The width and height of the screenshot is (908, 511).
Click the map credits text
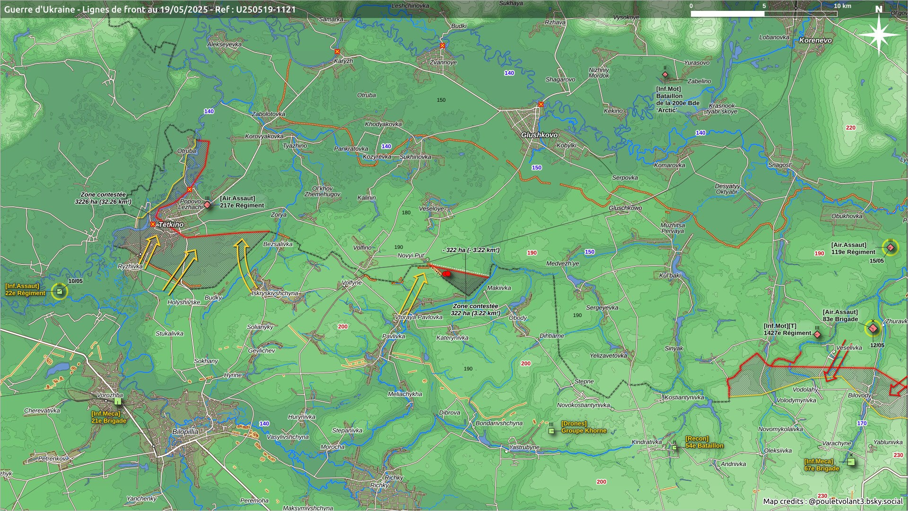pos(833,501)
